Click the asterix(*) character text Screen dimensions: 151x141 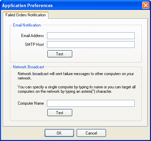tap(96, 91)
